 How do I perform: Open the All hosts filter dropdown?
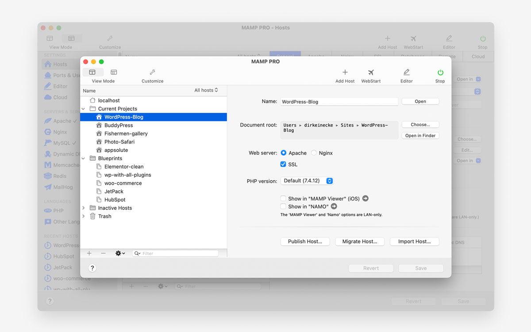pos(206,90)
